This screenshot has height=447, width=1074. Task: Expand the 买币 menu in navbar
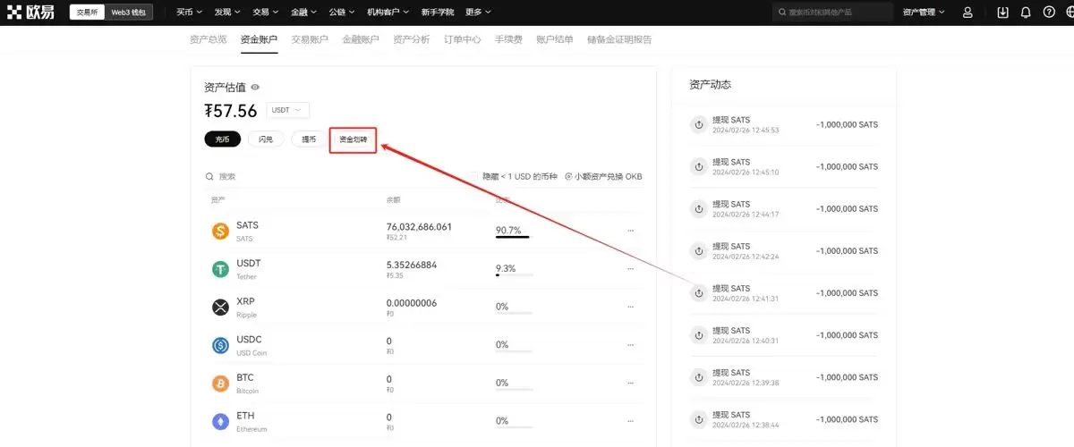click(x=190, y=13)
